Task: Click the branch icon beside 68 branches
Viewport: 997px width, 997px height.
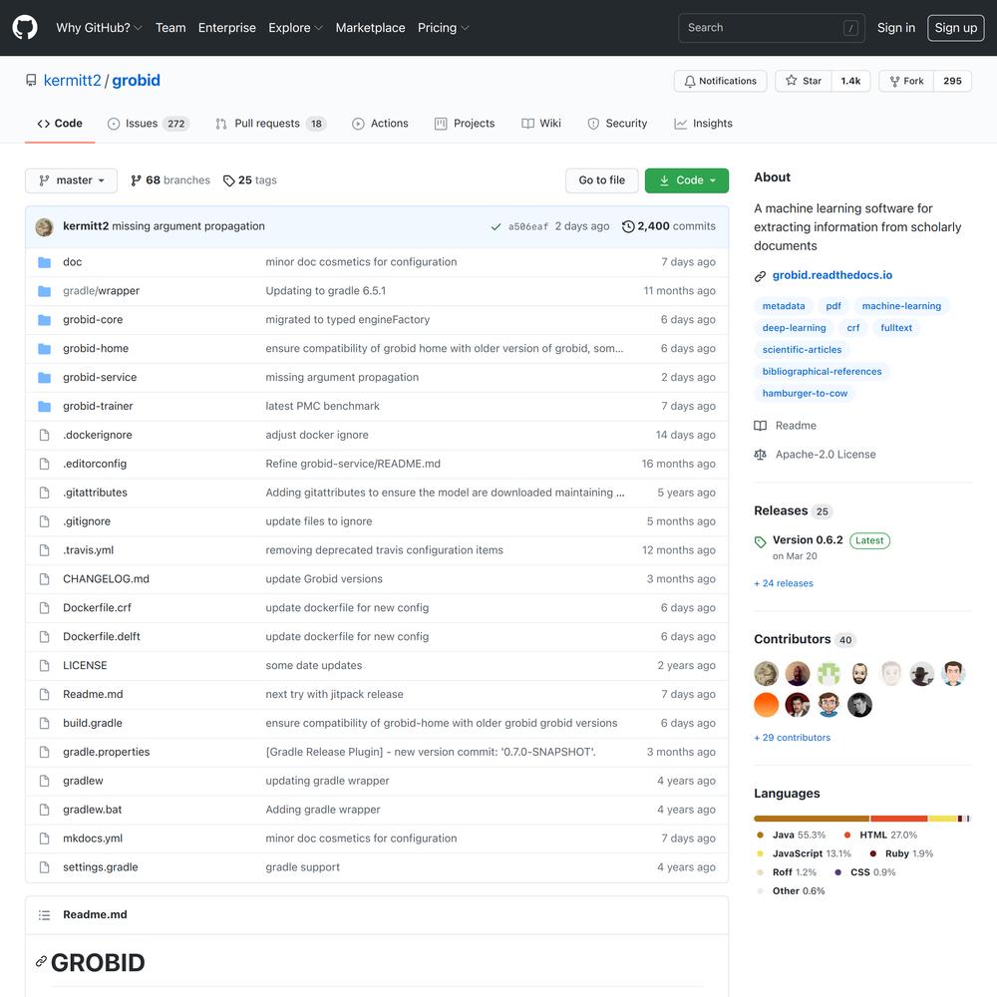Action: 136,180
